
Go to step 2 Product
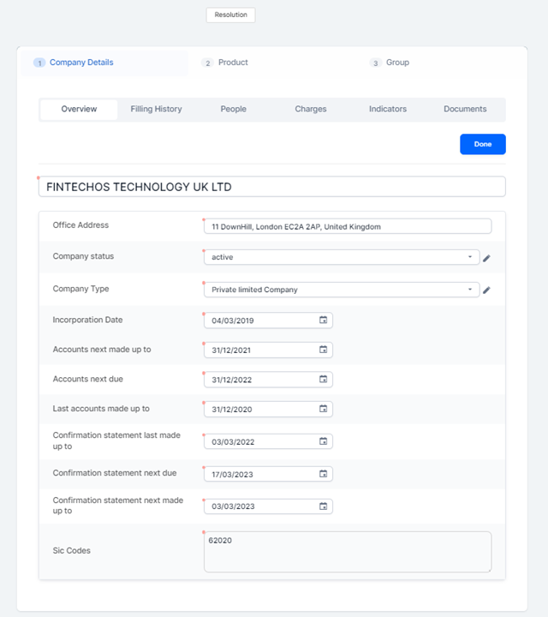225,63
